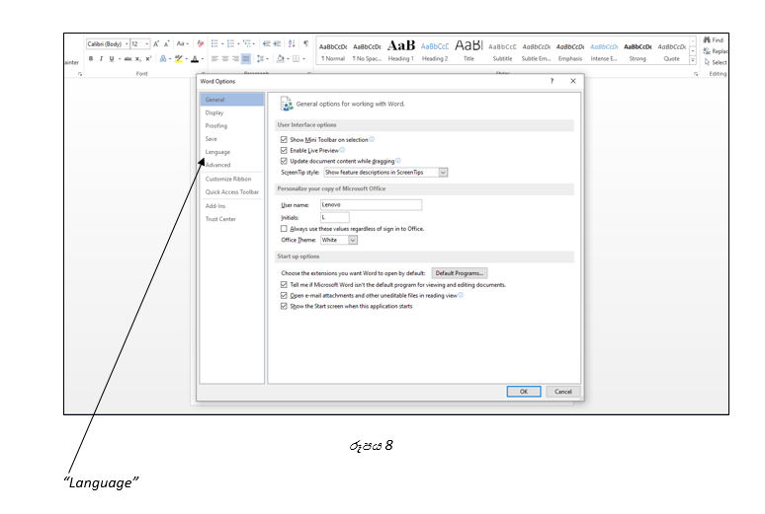Click the Sort icon in Paragraph group
This screenshot has height=514, width=765.
pyautogui.click(x=292, y=43)
